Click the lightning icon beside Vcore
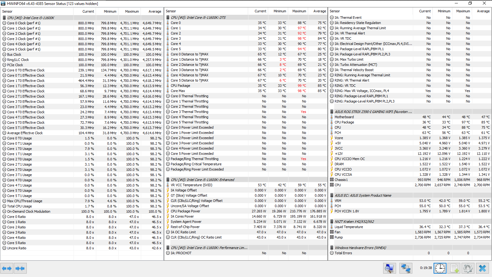The image size is (492, 277). click(x=332, y=138)
